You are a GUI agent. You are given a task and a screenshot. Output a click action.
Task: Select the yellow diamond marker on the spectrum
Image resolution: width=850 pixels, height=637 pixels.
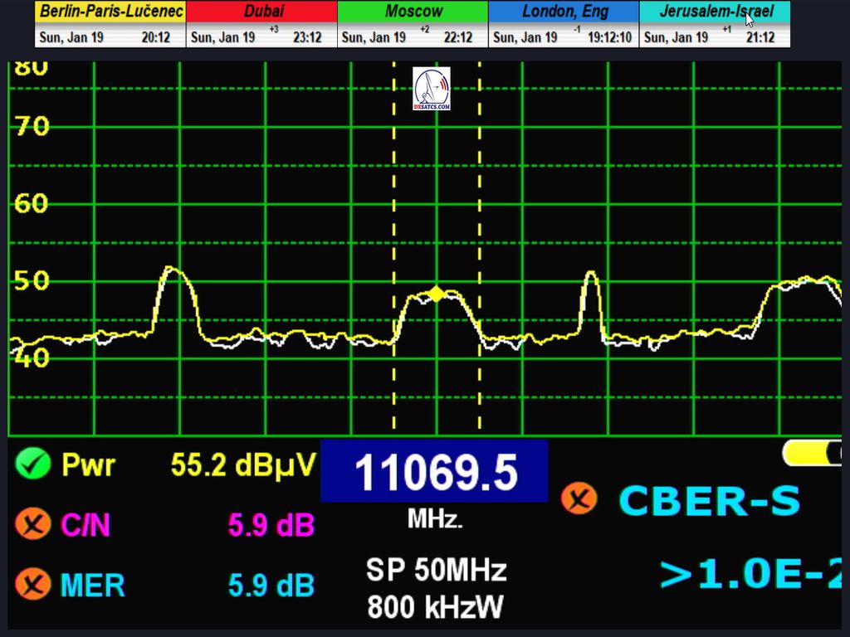436,294
